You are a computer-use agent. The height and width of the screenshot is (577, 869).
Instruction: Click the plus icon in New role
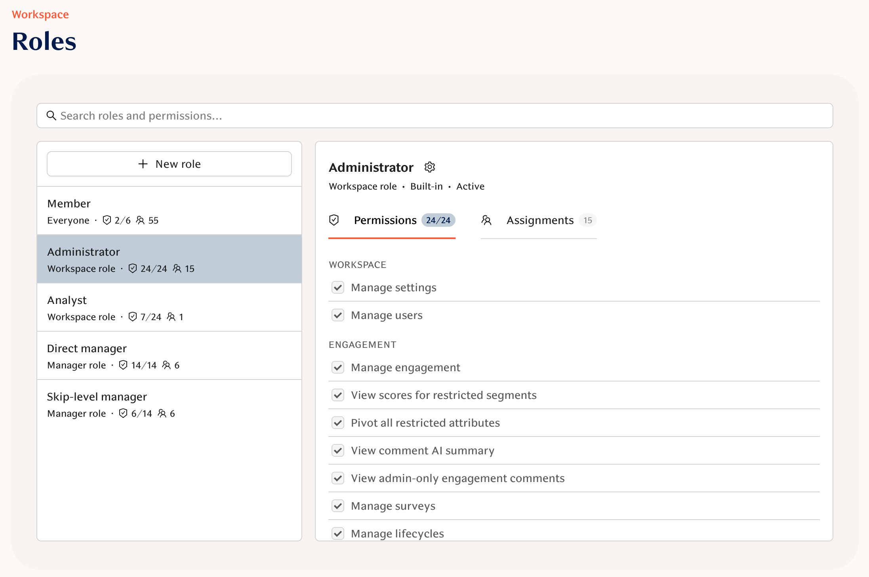(143, 164)
